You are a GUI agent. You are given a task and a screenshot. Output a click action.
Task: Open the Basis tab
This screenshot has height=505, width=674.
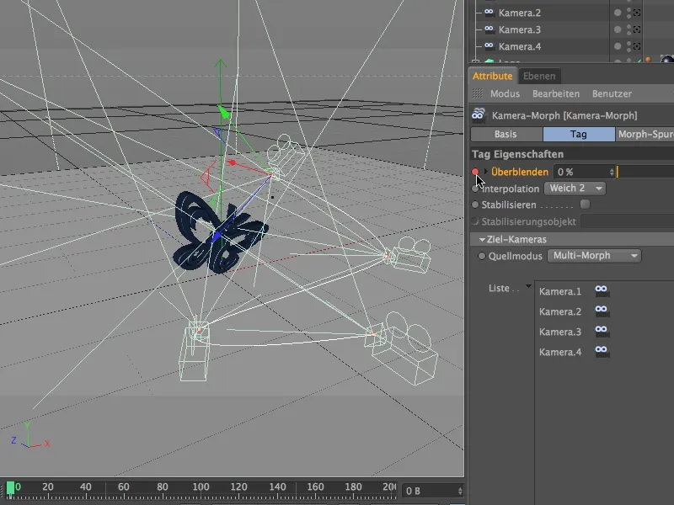pos(506,135)
